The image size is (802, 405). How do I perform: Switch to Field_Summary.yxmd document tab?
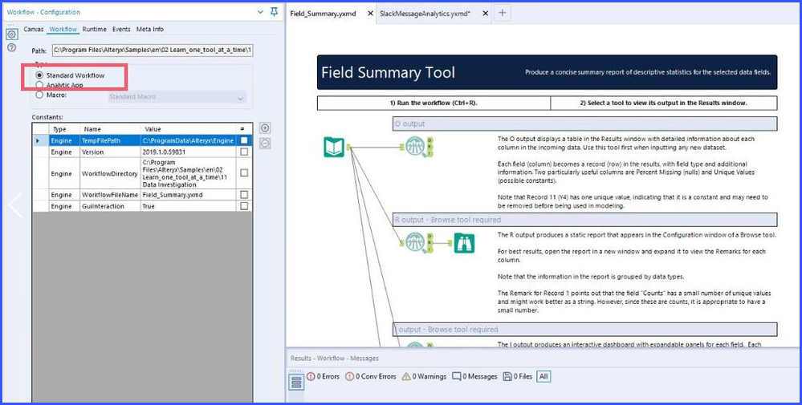coord(324,14)
